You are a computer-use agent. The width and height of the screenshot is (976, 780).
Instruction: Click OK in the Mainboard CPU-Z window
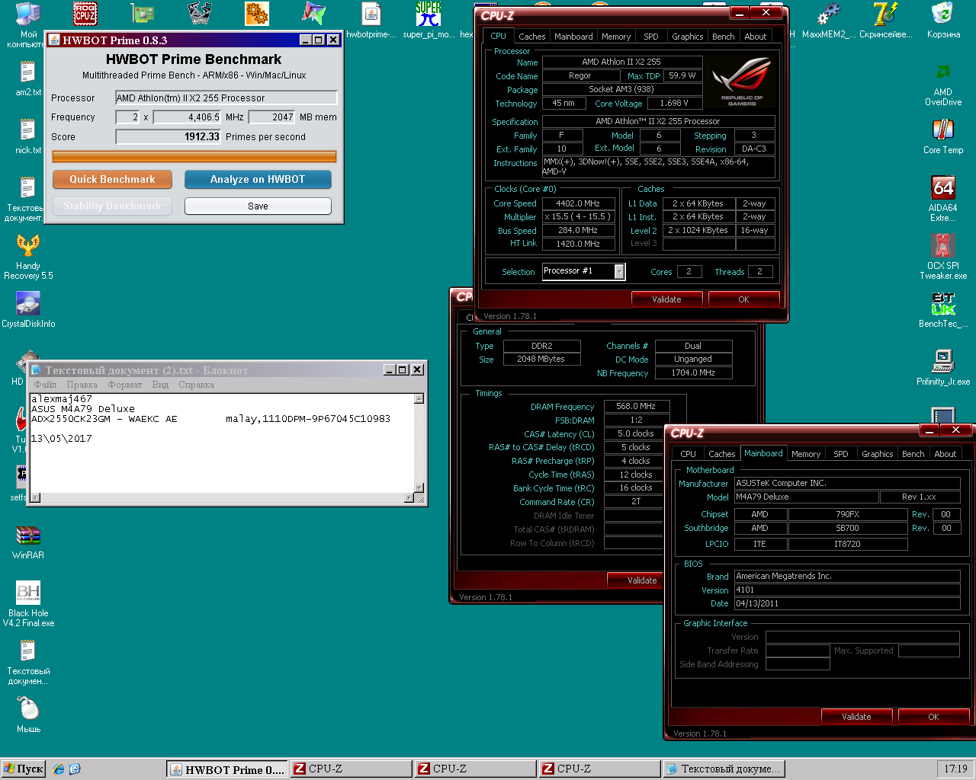933,717
